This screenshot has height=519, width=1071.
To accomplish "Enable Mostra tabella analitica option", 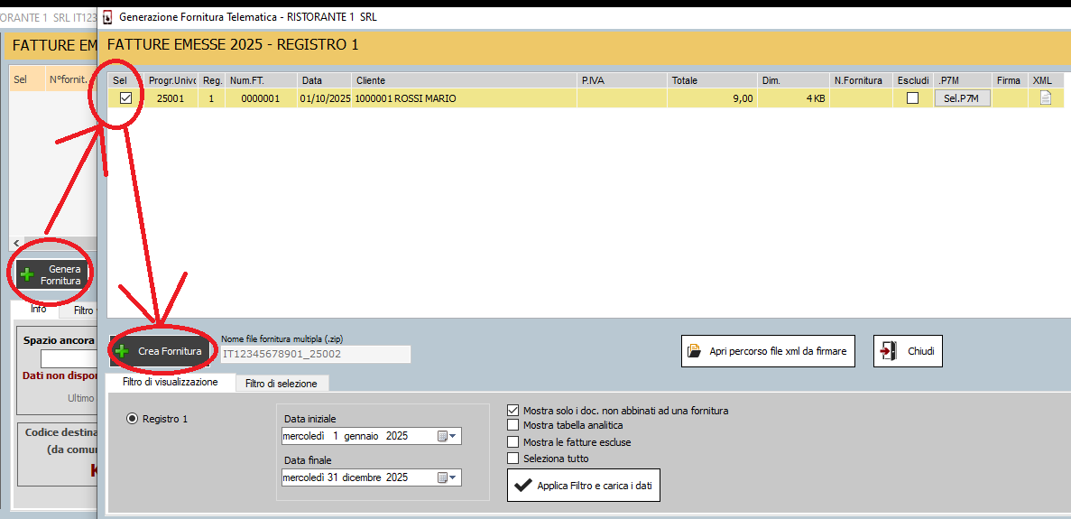I will [513, 425].
